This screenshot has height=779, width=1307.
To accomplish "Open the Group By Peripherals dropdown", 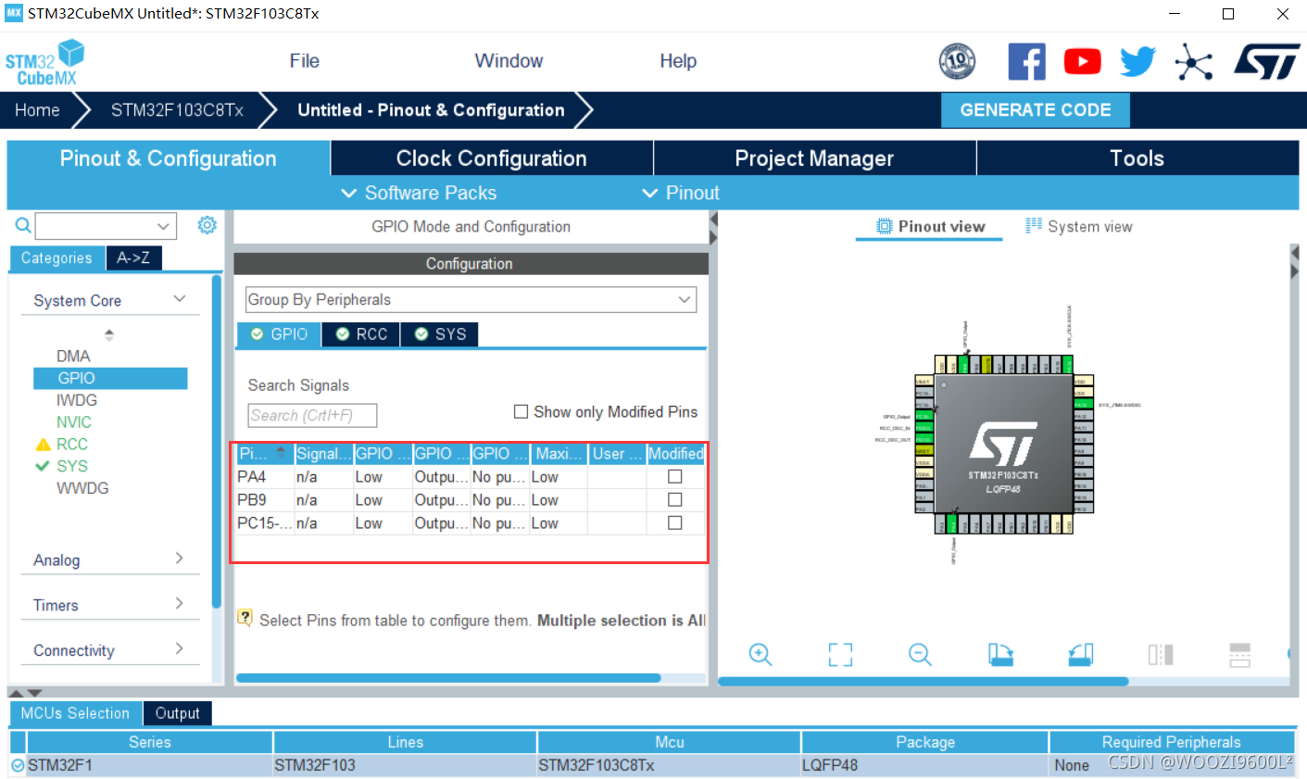I will (x=471, y=299).
